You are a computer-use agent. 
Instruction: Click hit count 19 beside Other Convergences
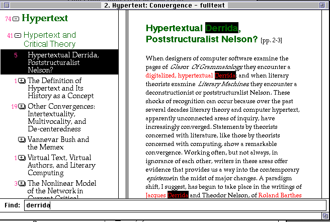14,107
